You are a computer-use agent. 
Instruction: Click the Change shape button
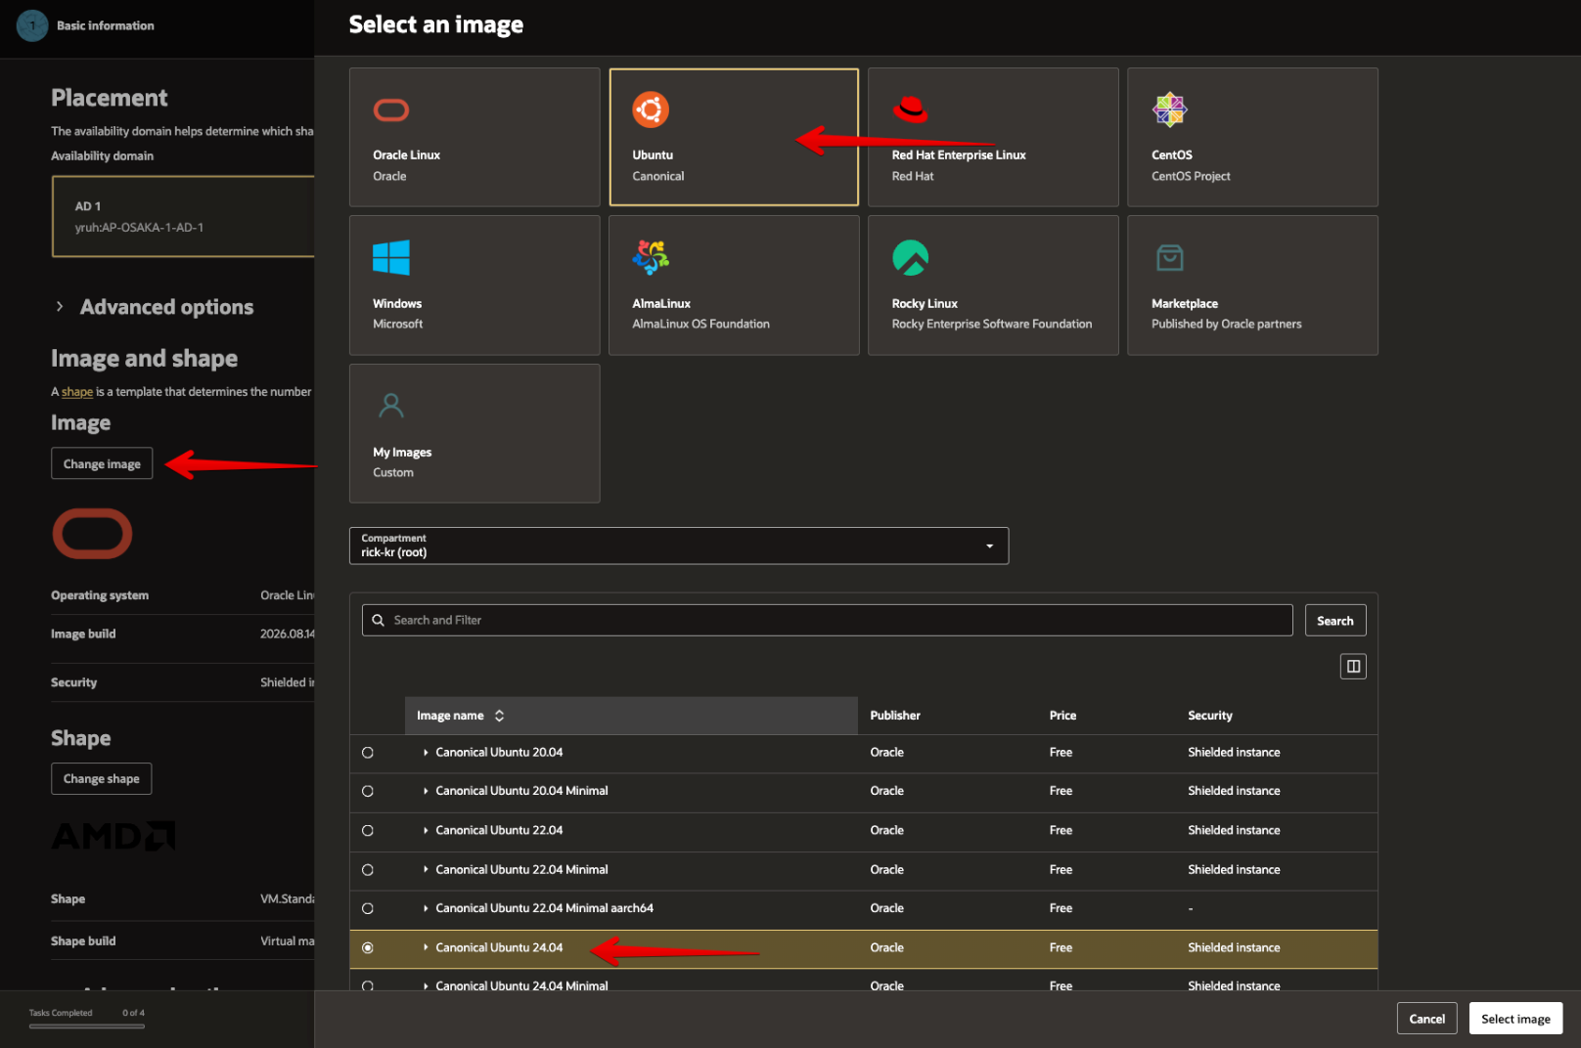[102, 779]
